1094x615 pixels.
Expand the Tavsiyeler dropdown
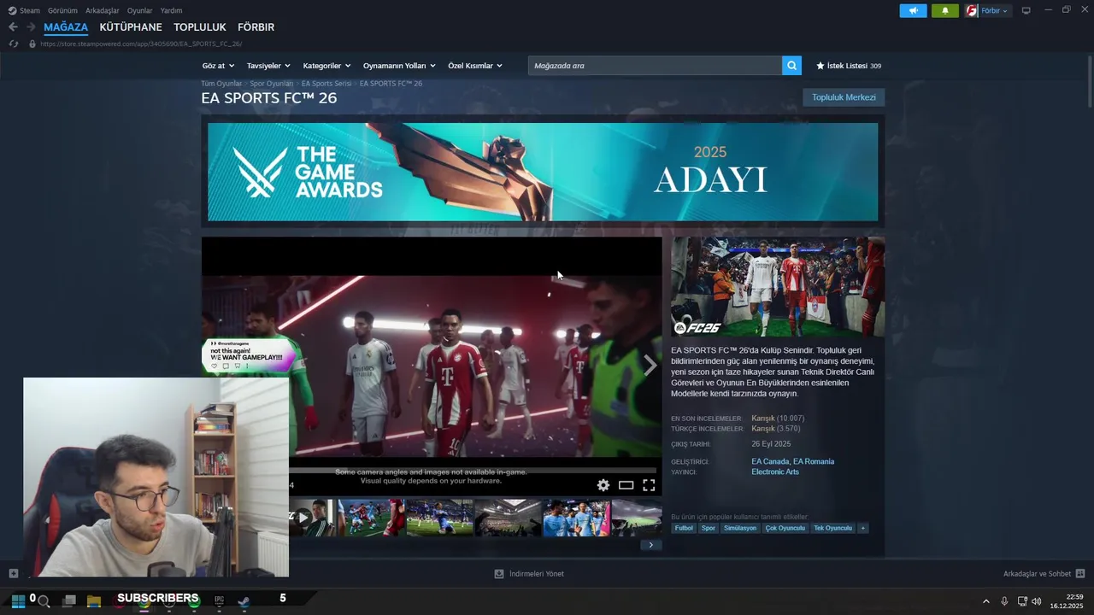(x=268, y=66)
